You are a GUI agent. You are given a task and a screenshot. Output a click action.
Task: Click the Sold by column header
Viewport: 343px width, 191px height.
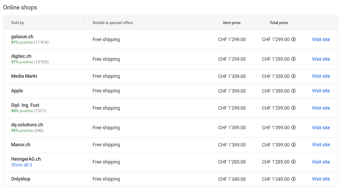[x=18, y=23]
